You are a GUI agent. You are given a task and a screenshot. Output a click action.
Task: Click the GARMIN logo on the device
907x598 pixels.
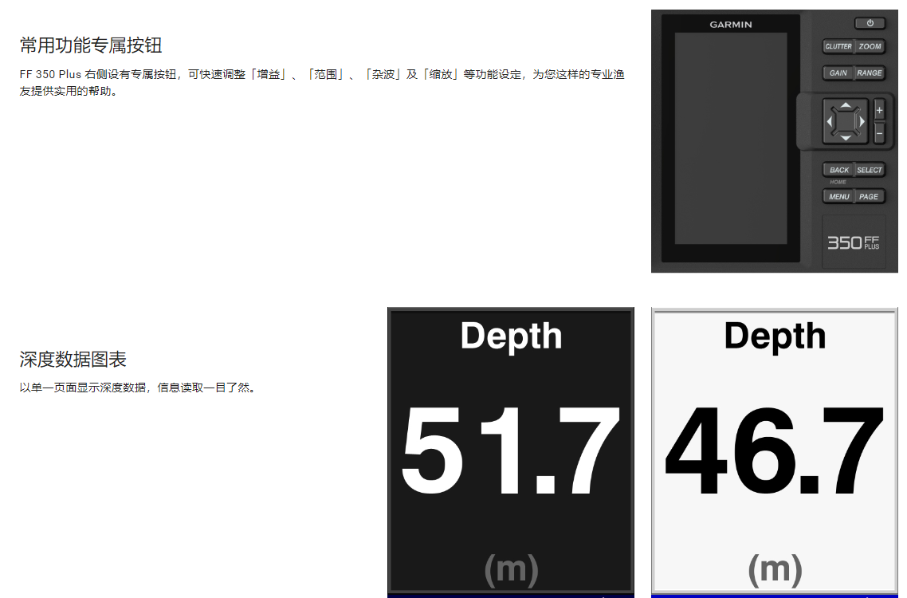pos(731,24)
